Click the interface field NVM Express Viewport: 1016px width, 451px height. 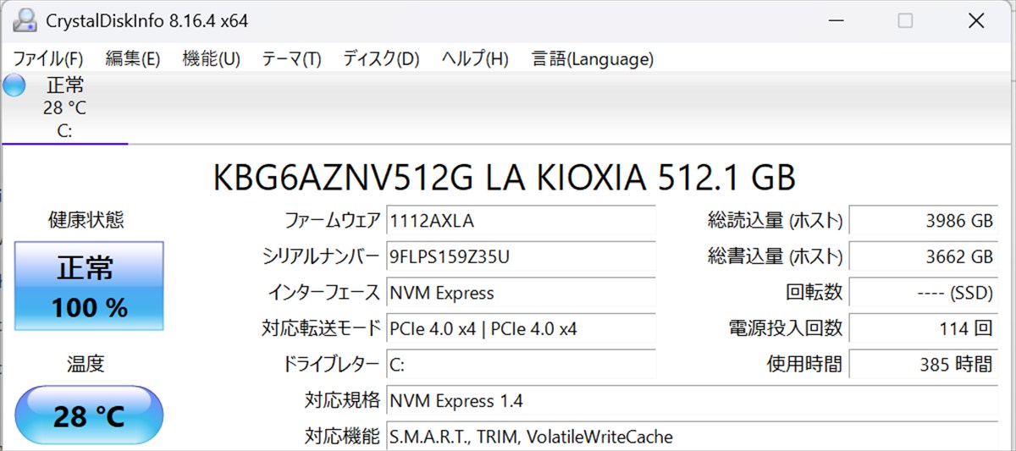click(520, 294)
